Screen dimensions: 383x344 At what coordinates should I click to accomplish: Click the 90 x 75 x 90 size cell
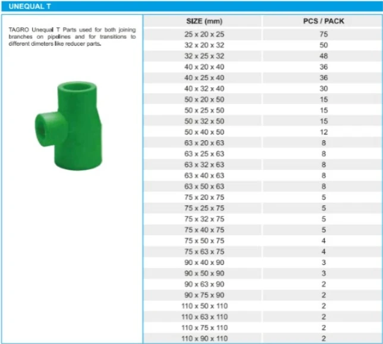(x=204, y=295)
